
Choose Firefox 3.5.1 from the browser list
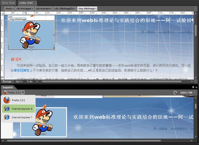[x=19, y=100]
